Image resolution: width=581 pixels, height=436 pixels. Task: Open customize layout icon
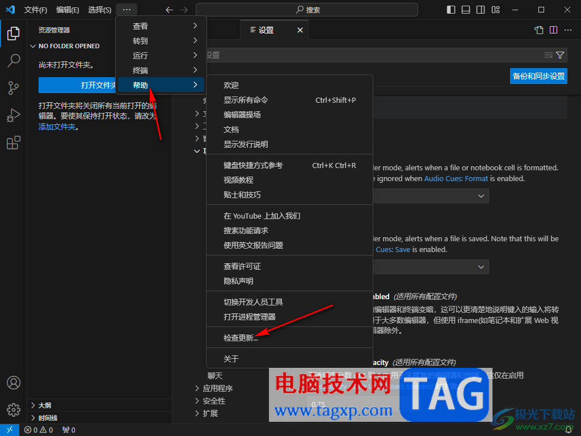(x=495, y=10)
